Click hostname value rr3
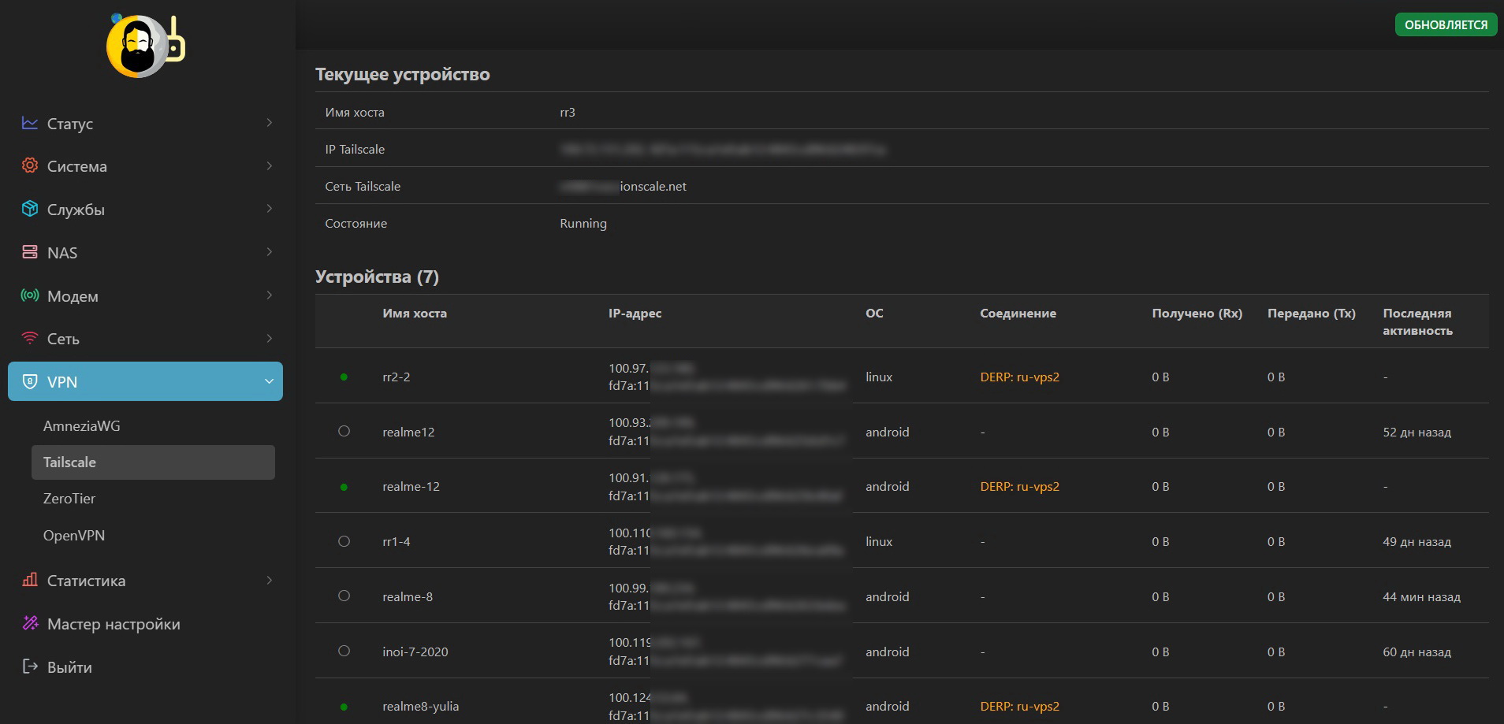 pos(568,113)
